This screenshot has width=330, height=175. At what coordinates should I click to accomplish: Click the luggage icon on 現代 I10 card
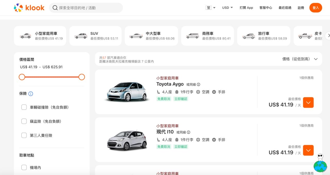pos(177,140)
